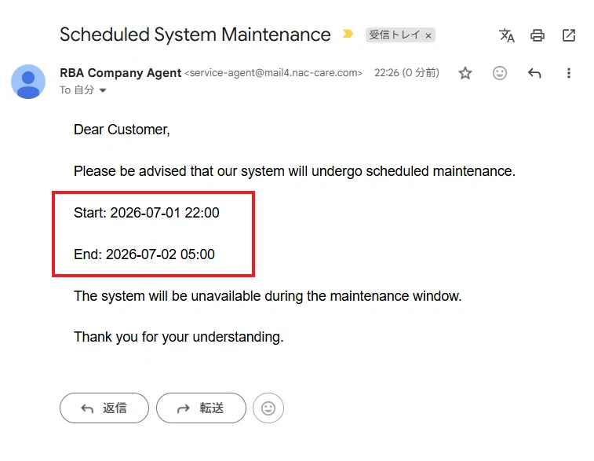Open the three-dot more options menu
The height and width of the screenshot is (461, 594).
tap(569, 73)
